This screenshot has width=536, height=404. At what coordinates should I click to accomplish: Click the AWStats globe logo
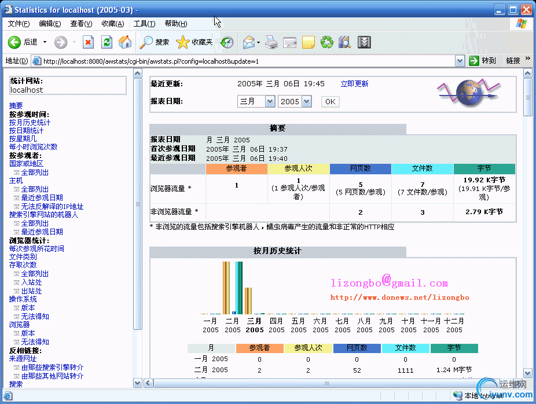click(x=469, y=92)
